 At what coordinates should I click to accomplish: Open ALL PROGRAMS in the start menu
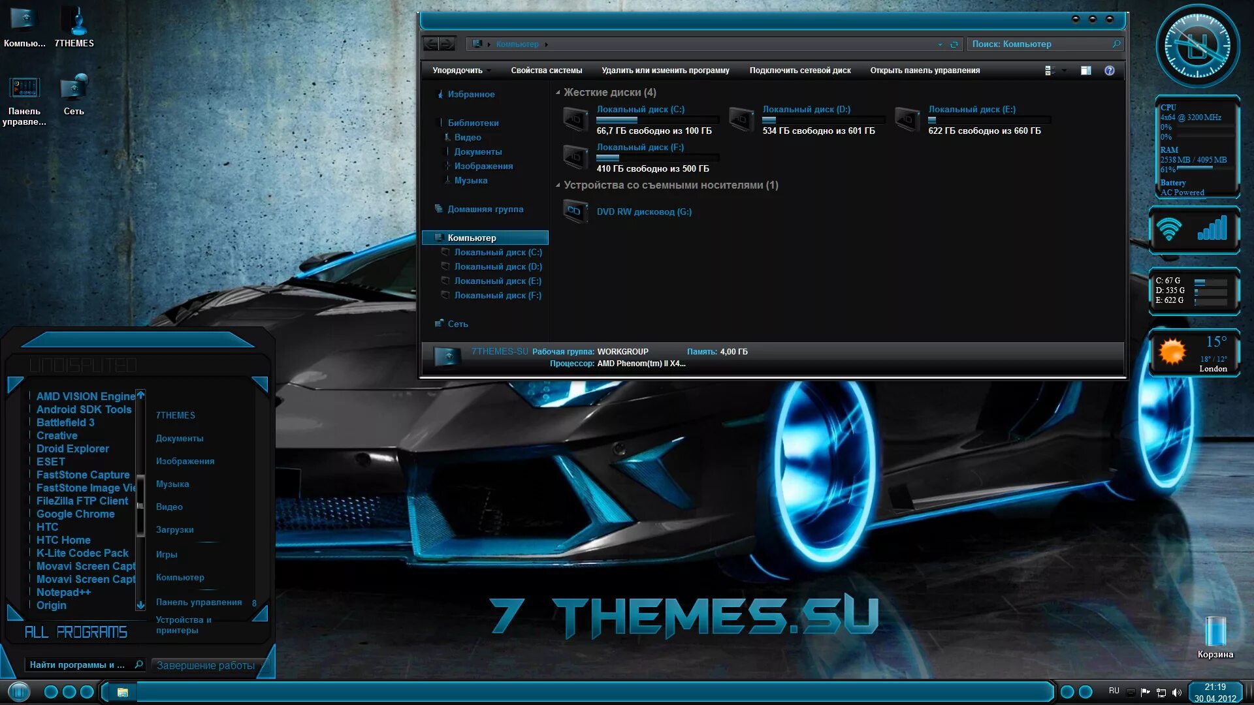[76, 632]
